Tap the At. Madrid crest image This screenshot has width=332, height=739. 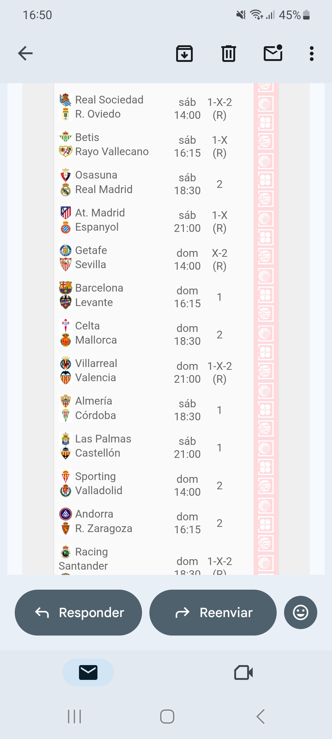tap(65, 213)
